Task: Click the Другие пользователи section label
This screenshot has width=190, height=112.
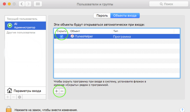Action: click(x=21, y=33)
